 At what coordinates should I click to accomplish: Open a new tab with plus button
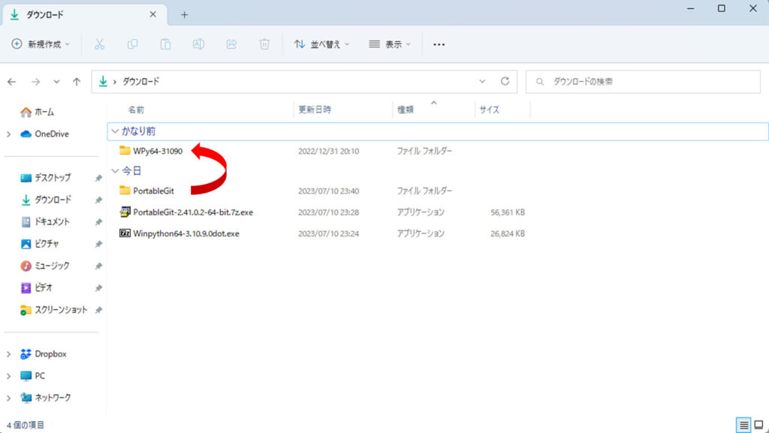(184, 14)
